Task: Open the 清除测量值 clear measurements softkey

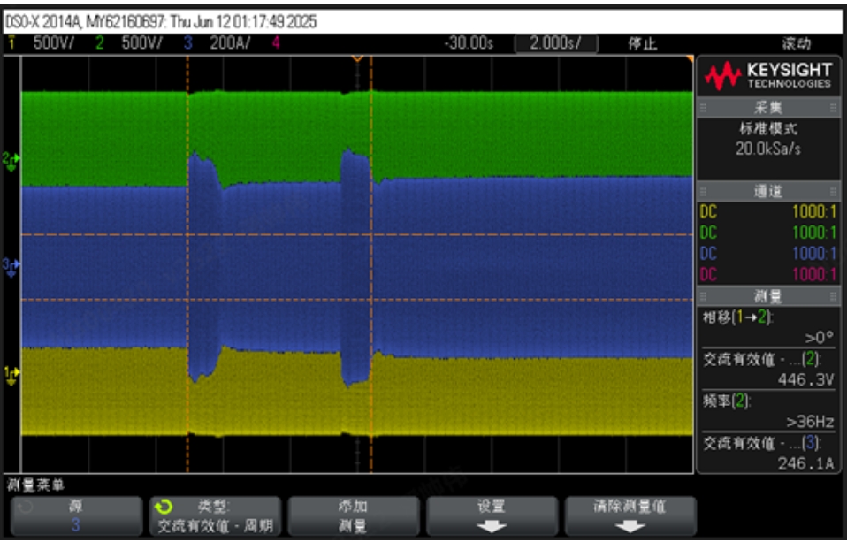Action: point(630,515)
